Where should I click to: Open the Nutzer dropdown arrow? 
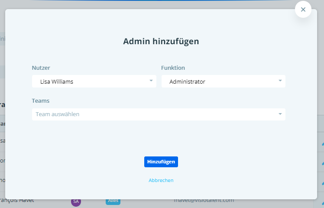point(151,81)
